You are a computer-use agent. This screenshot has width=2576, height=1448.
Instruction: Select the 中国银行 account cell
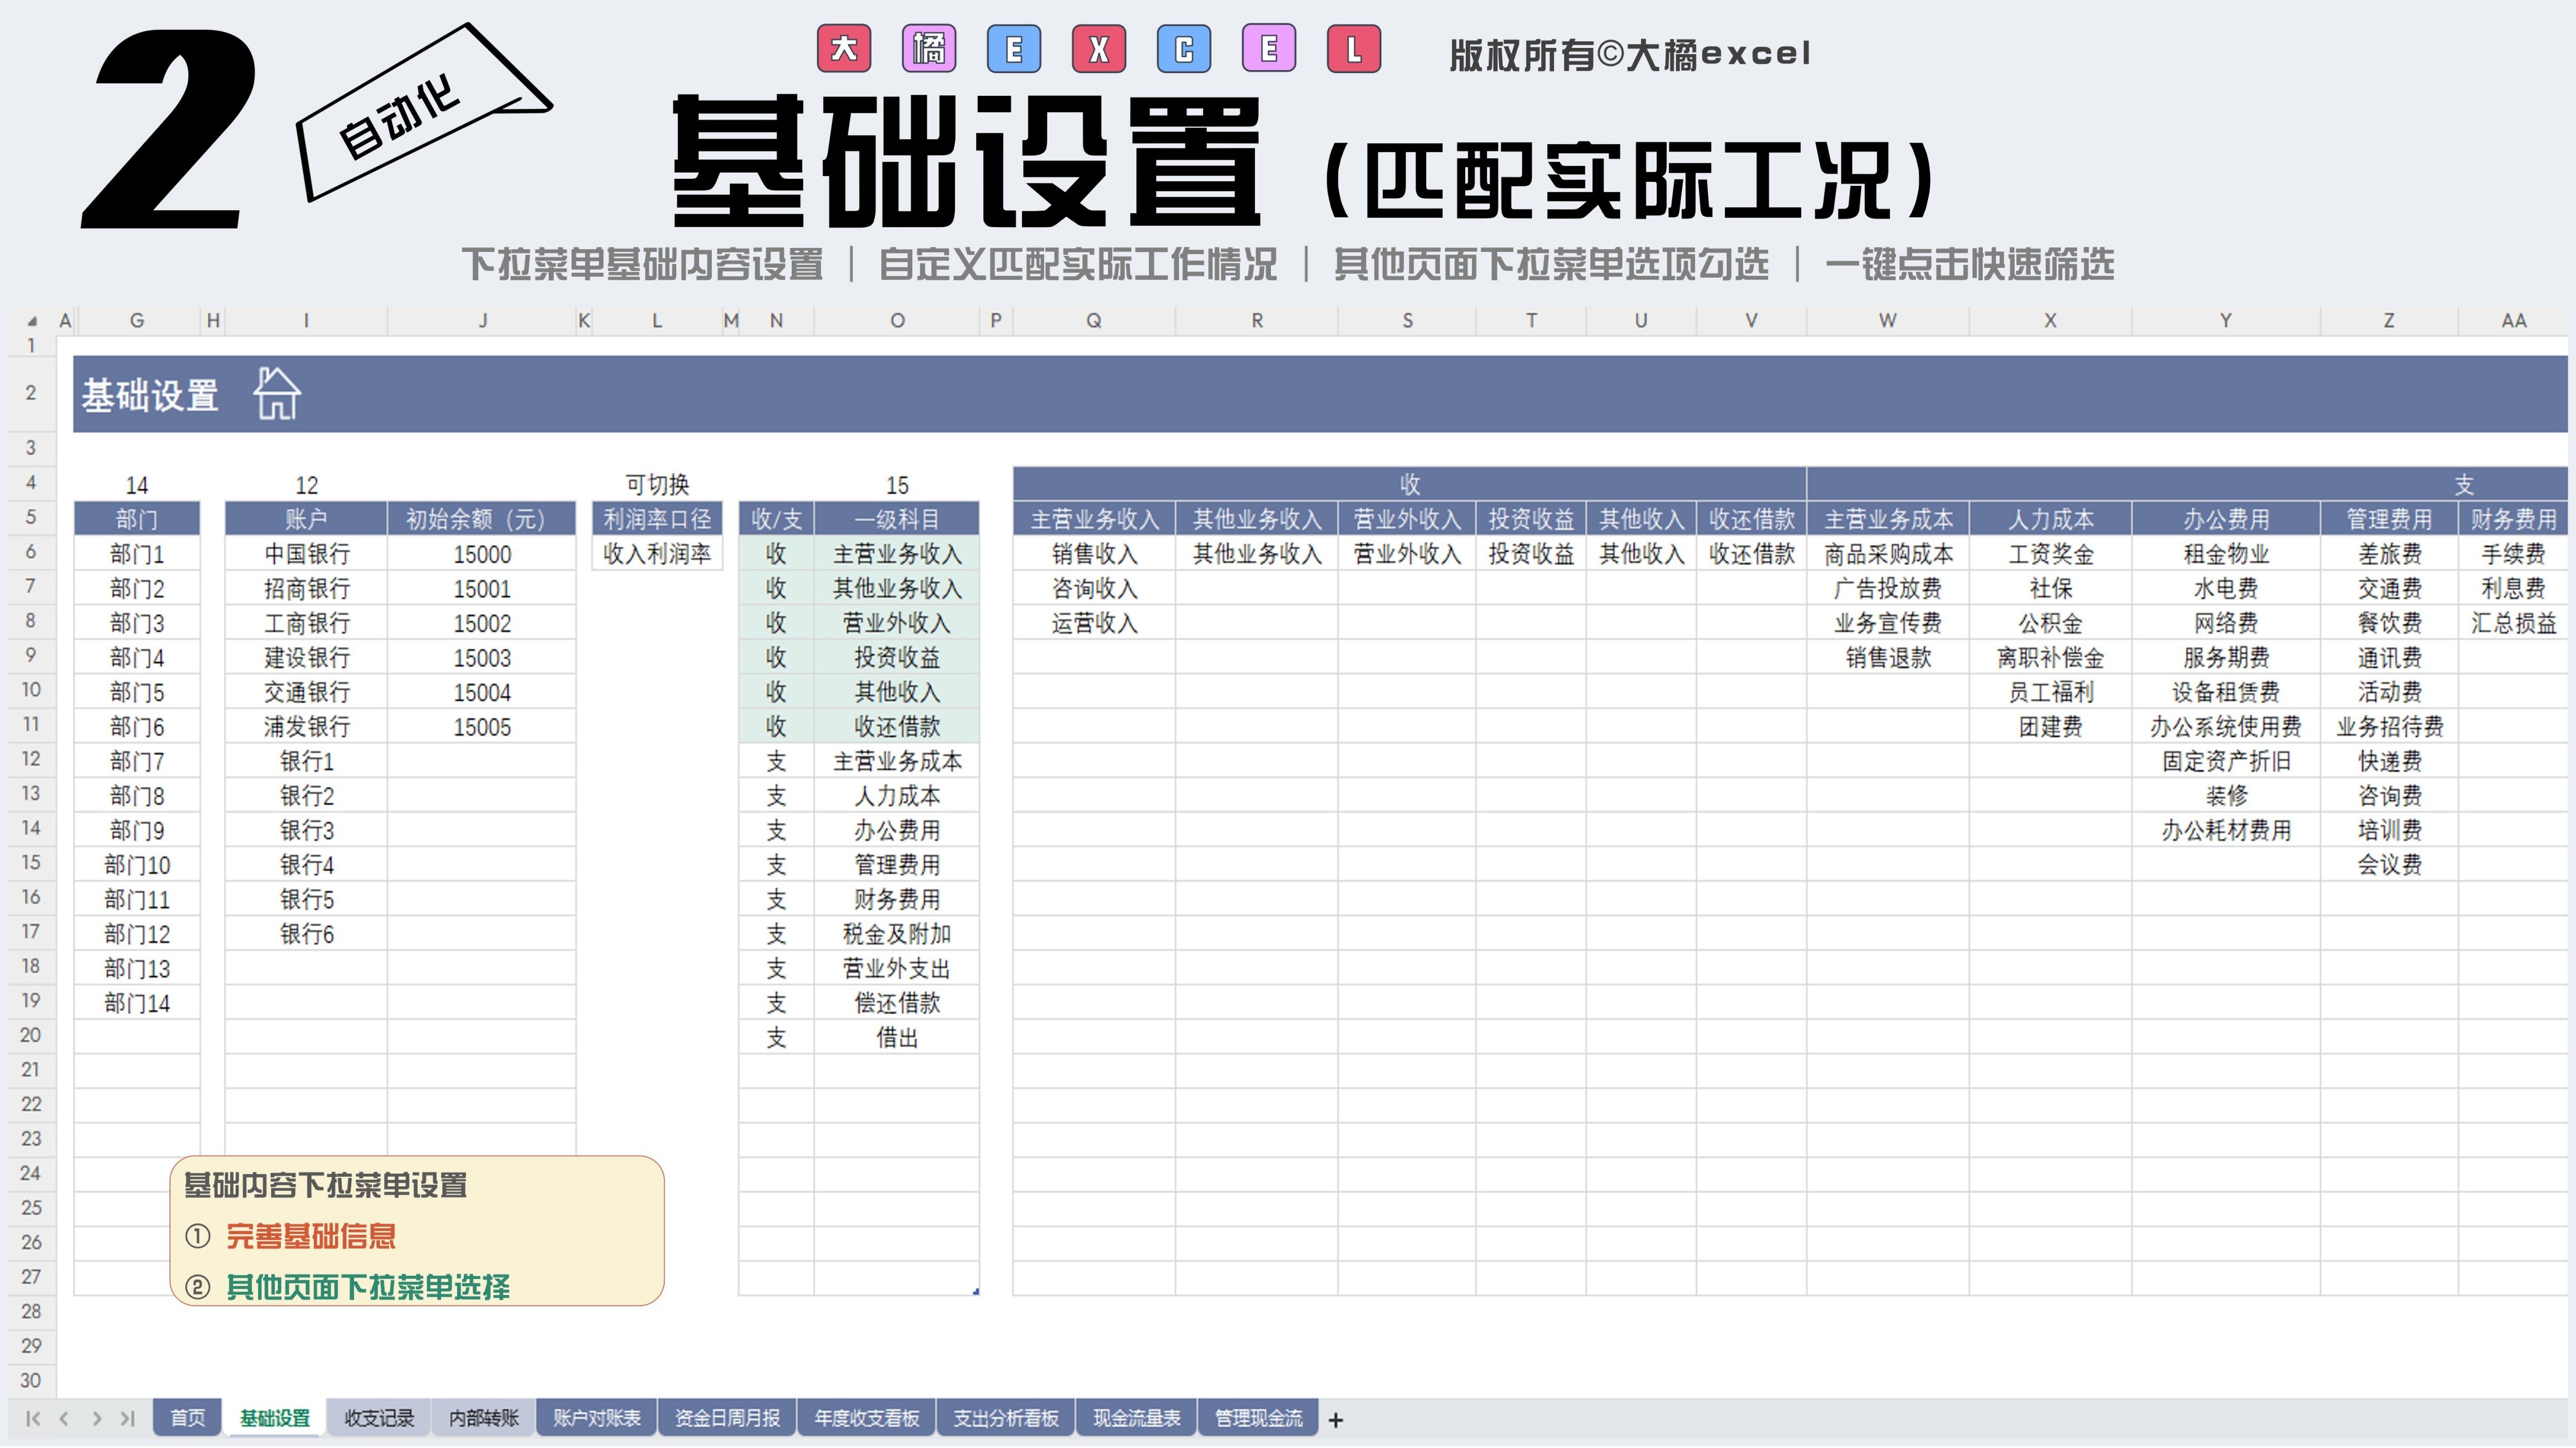pos(306,554)
